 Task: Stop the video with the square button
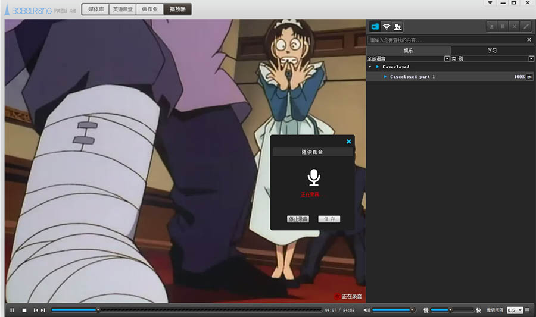coord(24,310)
